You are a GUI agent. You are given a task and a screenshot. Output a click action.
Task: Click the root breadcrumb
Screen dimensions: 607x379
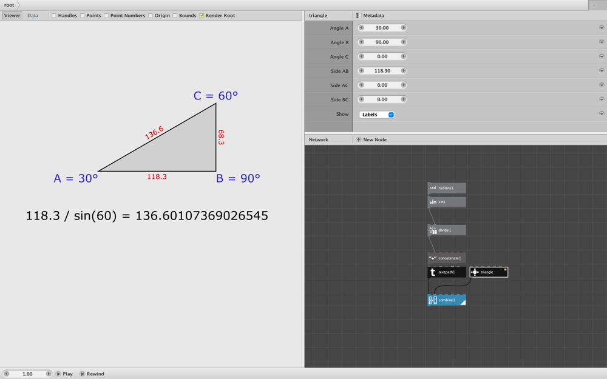pyautogui.click(x=9, y=5)
